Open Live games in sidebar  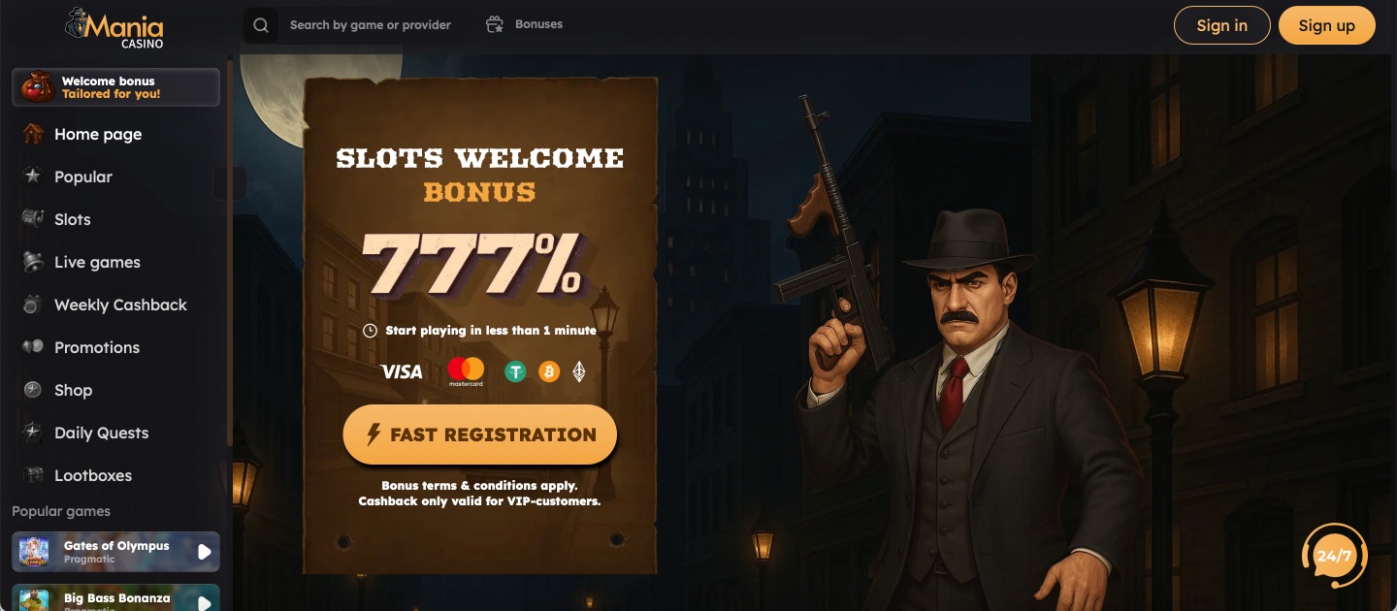point(115,263)
